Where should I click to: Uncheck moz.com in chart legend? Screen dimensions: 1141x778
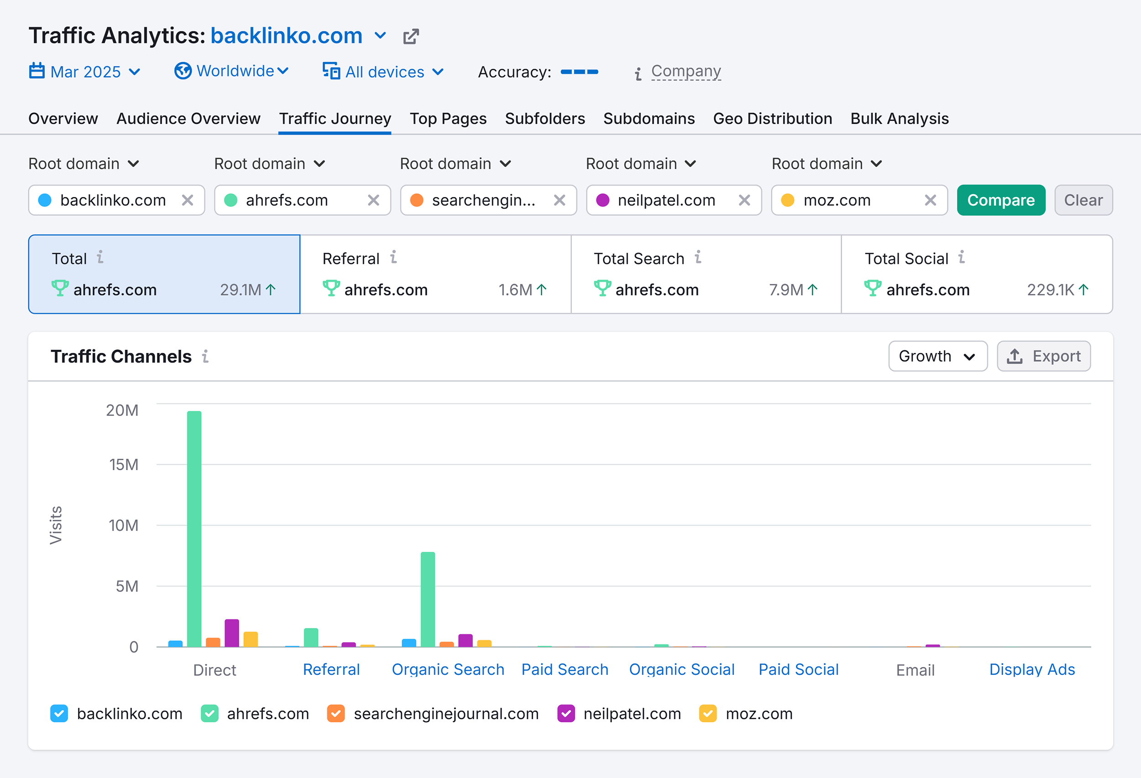708,714
